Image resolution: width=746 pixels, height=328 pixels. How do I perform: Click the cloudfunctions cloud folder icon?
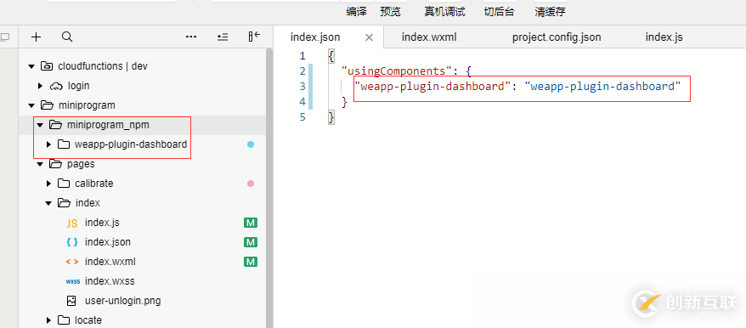click(47, 66)
